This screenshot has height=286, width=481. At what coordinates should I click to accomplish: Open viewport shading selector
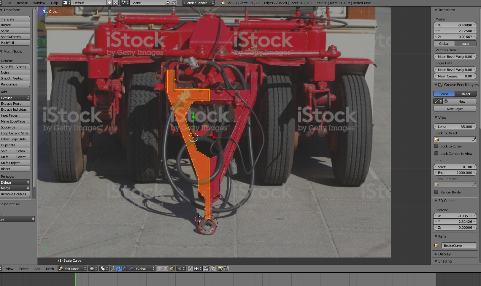coord(93,268)
